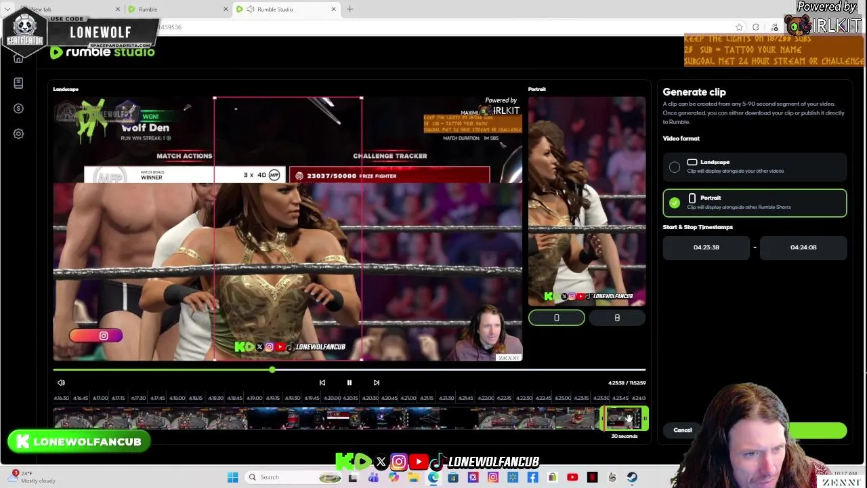
Task: Click the 4:20:00 timeline marker
Action: coord(332,399)
